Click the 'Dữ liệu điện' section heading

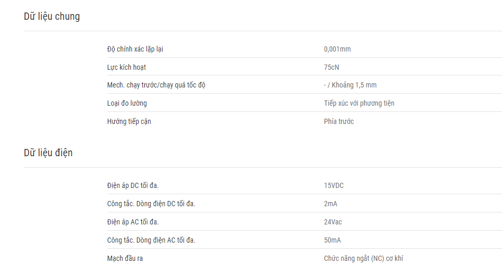48,153
